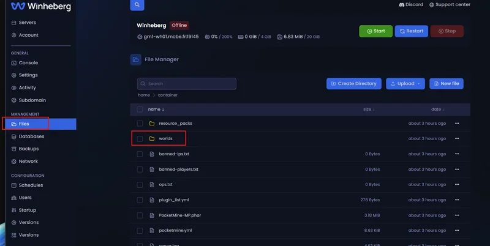Click the banned-players.txt file icon
This screenshot has height=246, width=490.
tap(152, 170)
